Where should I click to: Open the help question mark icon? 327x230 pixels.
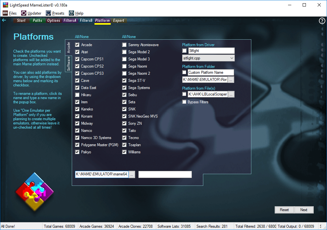tap(322, 21)
